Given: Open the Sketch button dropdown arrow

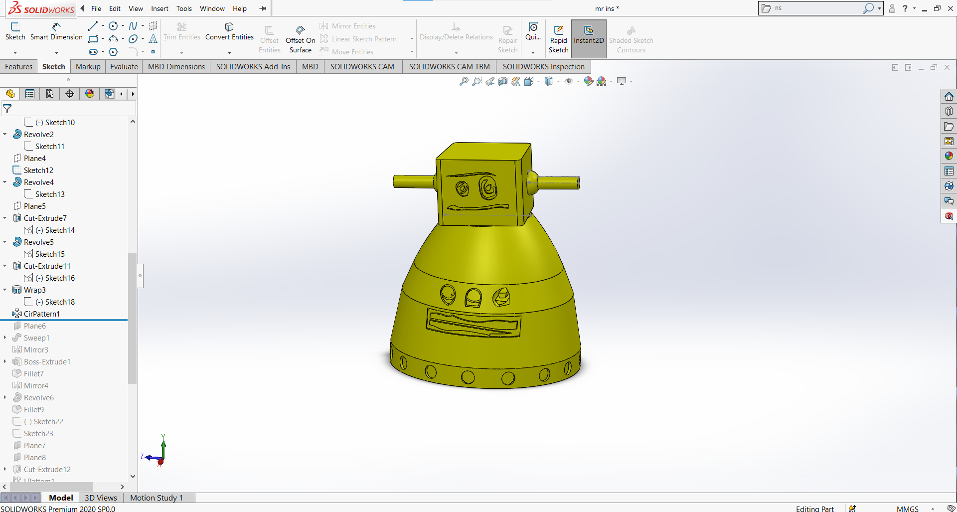Looking at the screenshot, I should point(15,52).
